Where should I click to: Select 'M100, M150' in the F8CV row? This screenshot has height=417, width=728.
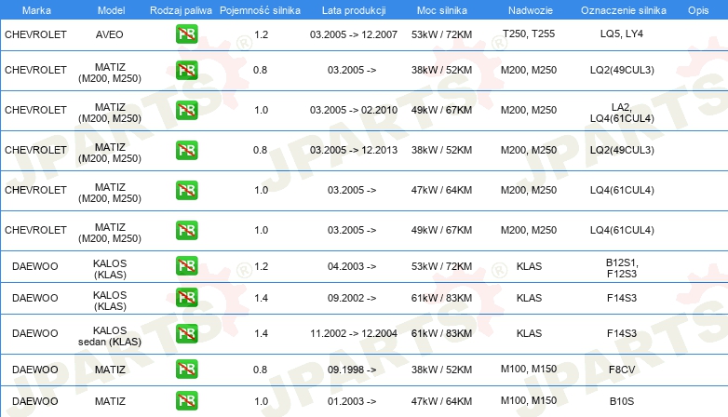pyautogui.click(x=529, y=369)
